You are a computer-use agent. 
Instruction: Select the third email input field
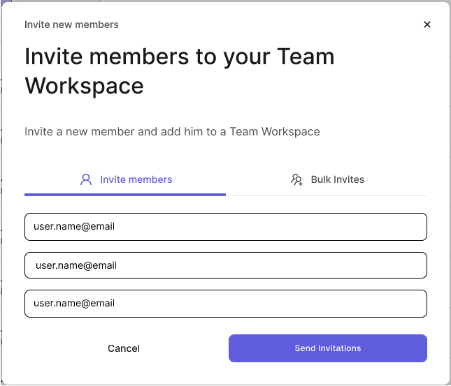click(225, 304)
